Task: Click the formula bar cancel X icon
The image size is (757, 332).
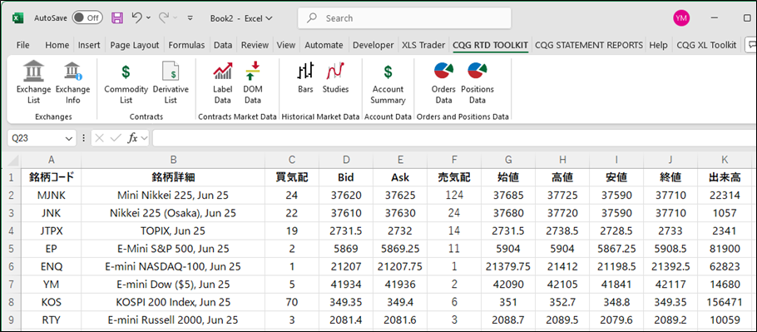Action: (100, 138)
